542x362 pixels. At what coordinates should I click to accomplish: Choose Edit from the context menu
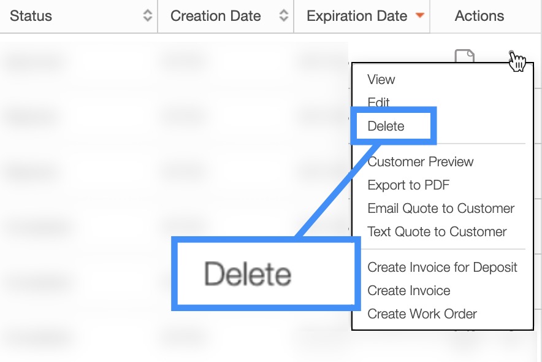[x=379, y=102]
